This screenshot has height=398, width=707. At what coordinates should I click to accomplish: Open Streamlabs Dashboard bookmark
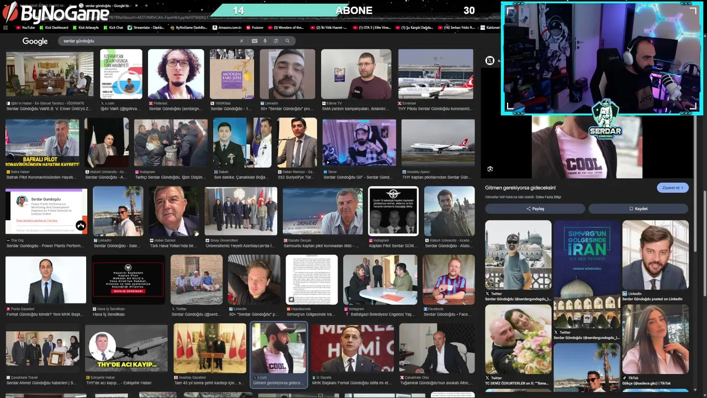(x=146, y=28)
